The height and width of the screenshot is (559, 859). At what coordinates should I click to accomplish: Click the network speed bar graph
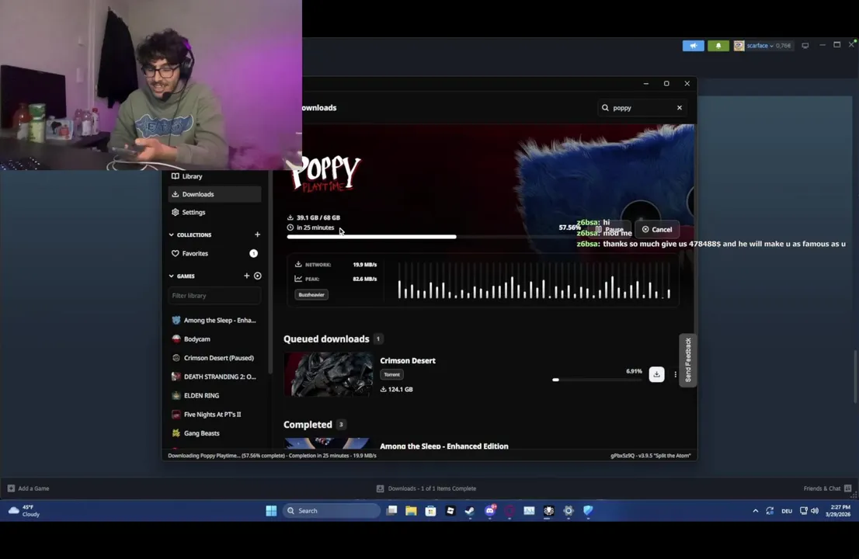(534, 280)
